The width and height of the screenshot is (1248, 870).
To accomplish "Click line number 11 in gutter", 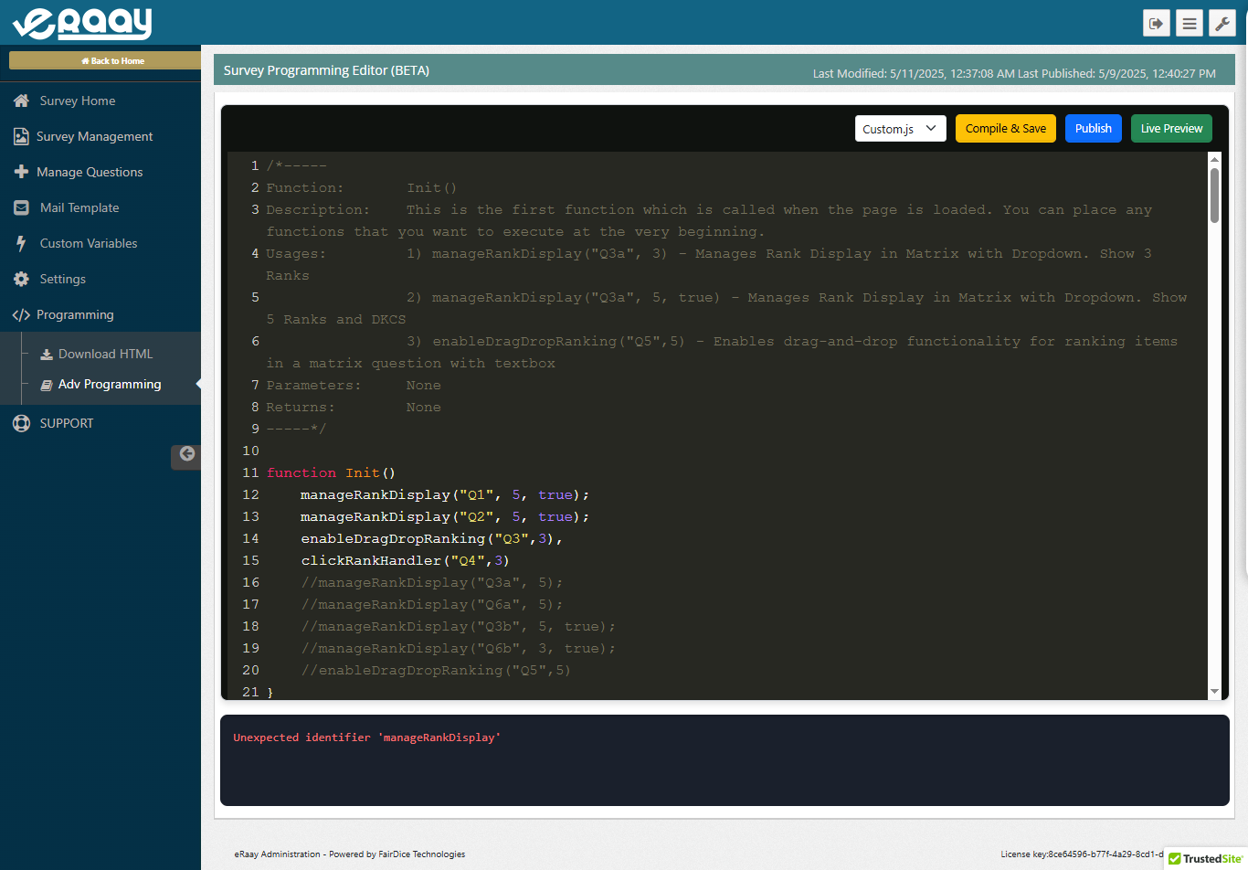I will [250, 472].
